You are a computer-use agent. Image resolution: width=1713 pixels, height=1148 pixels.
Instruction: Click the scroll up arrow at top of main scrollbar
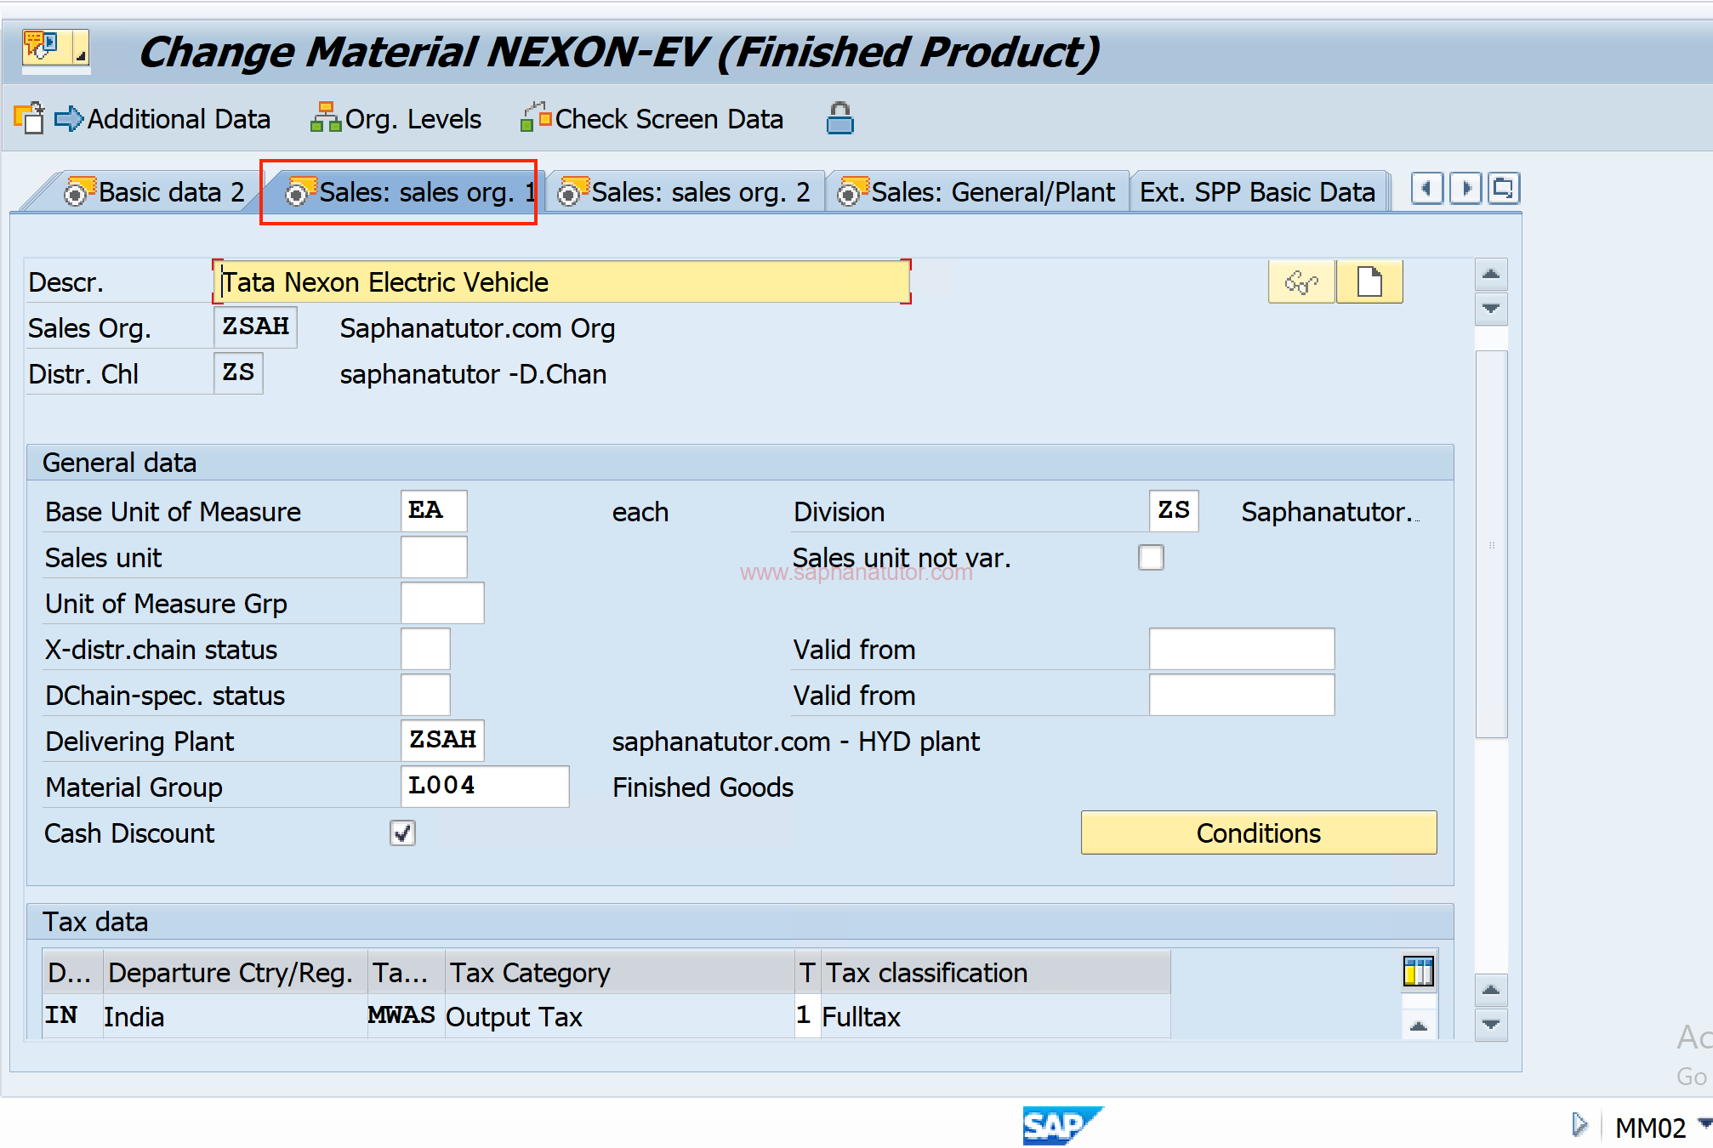1491,274
